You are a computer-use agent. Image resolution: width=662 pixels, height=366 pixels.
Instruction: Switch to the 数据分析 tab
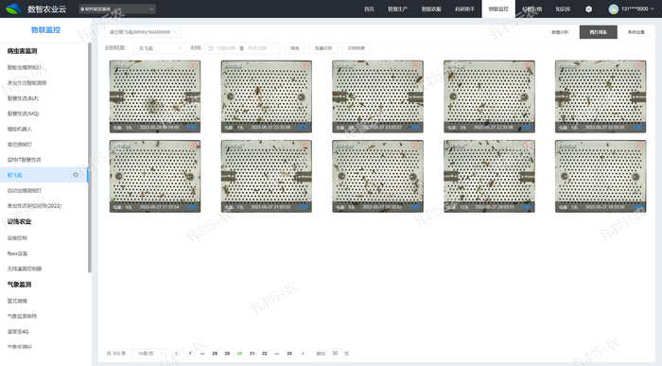[560, 32]
